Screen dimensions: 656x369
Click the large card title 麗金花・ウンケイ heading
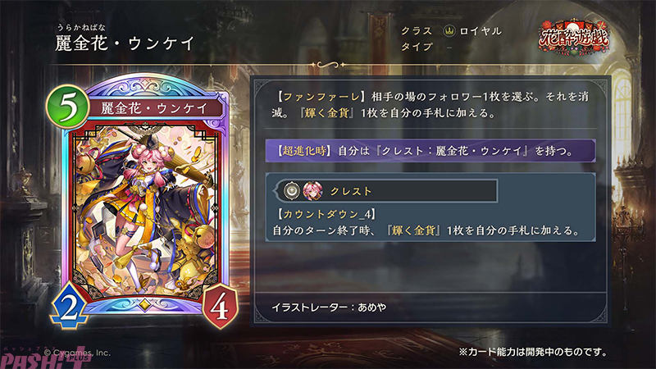[125, 43]
